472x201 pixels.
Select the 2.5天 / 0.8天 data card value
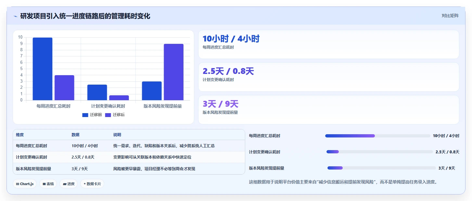click(228, 71)
